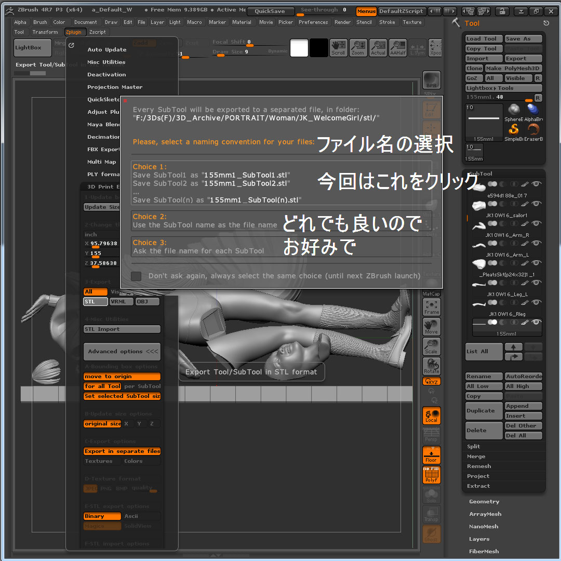561x561 pixels.
Task: Select the Scroll canvas icon
Action: tap(338, 48)
